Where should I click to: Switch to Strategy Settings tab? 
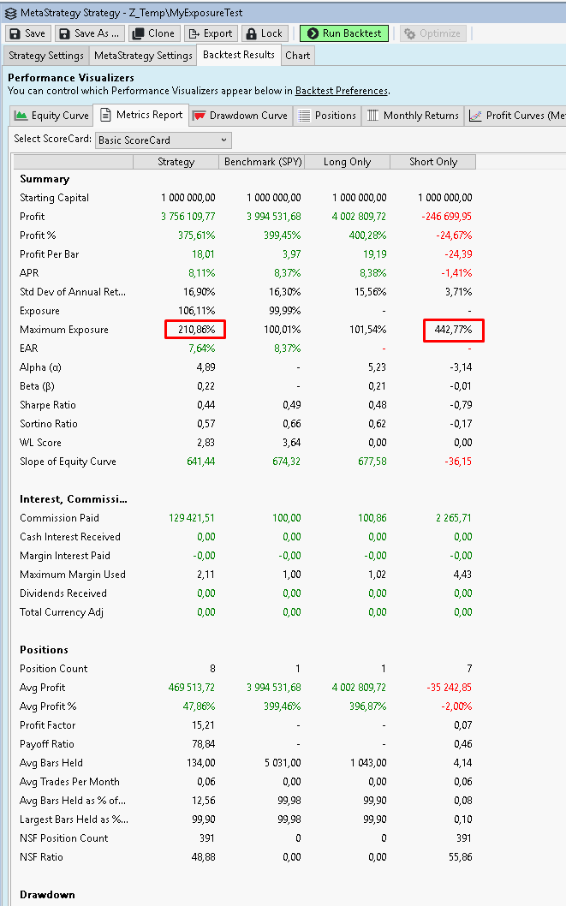(46, 56)
